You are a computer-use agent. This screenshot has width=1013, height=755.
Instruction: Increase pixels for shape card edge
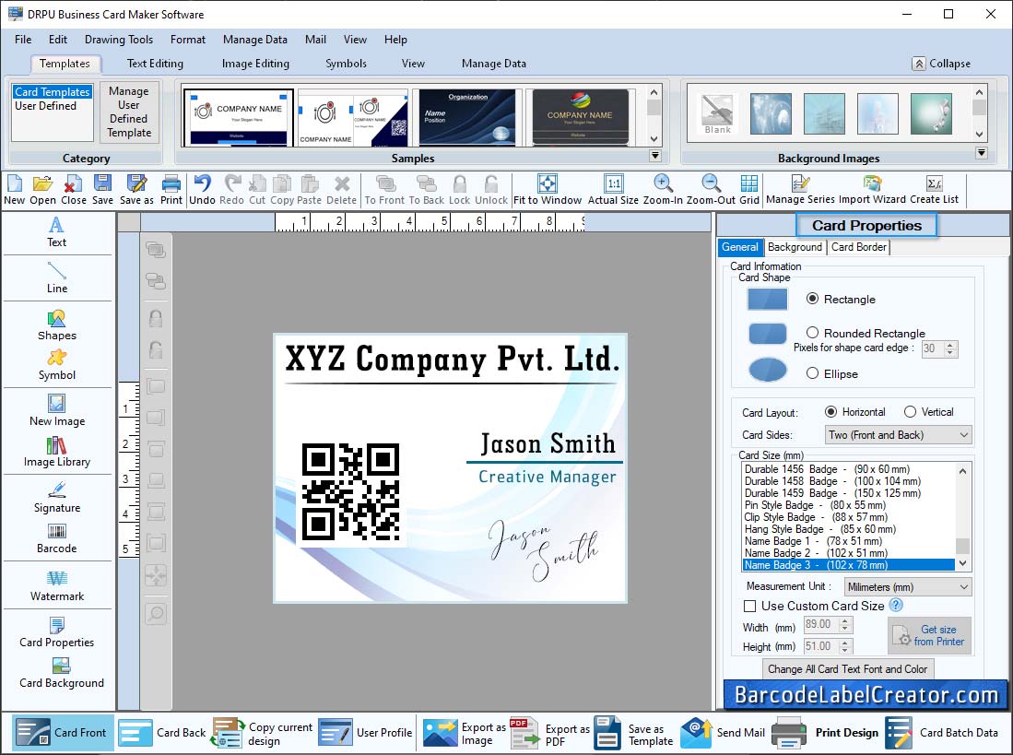point(949,345)
